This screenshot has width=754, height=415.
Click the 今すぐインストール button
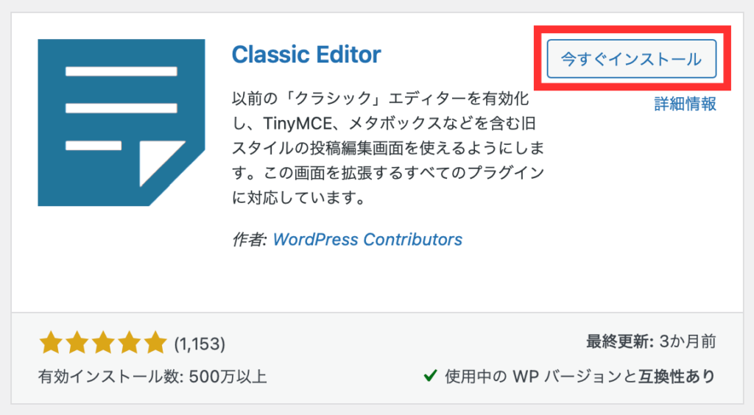coord(631,59)
